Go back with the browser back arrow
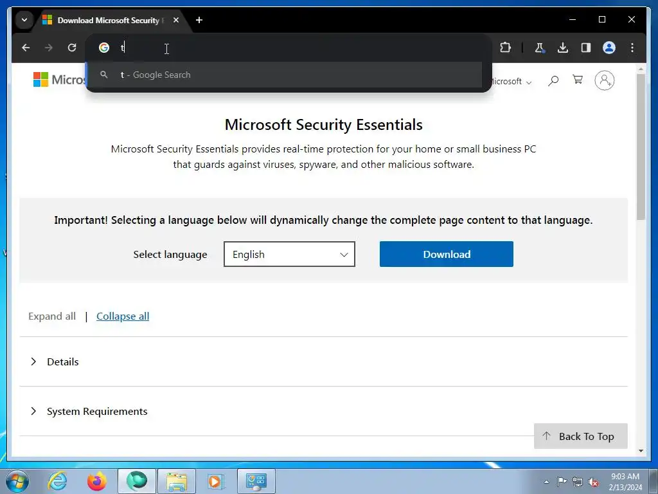 tap(26, 48)
